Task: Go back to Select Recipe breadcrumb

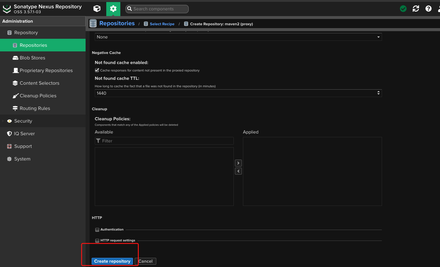Action: [162, 24]
